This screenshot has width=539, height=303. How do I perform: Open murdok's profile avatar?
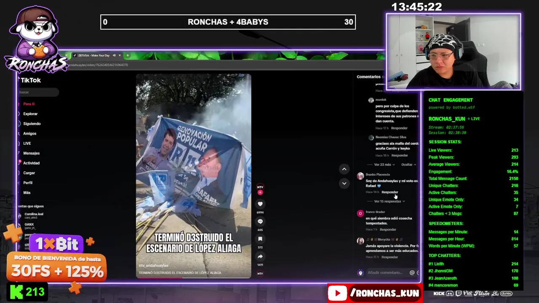(371, 100)
